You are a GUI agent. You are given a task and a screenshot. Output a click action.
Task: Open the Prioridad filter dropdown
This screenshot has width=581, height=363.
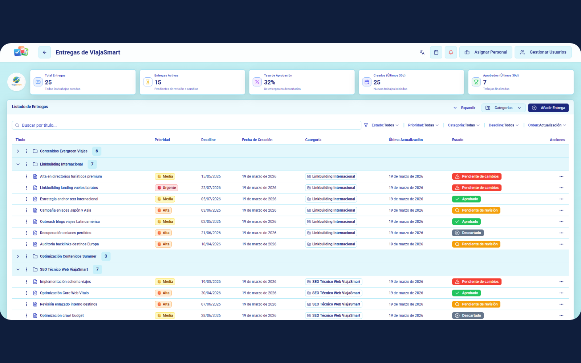click(x=423, y=125)
